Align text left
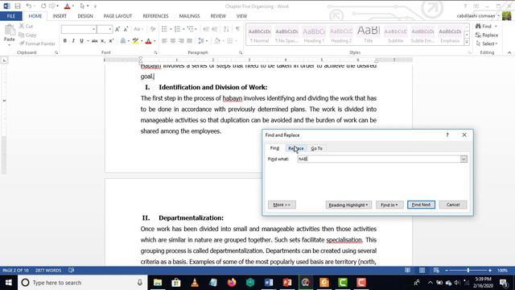Screen dimensions: 515x290 164,41
